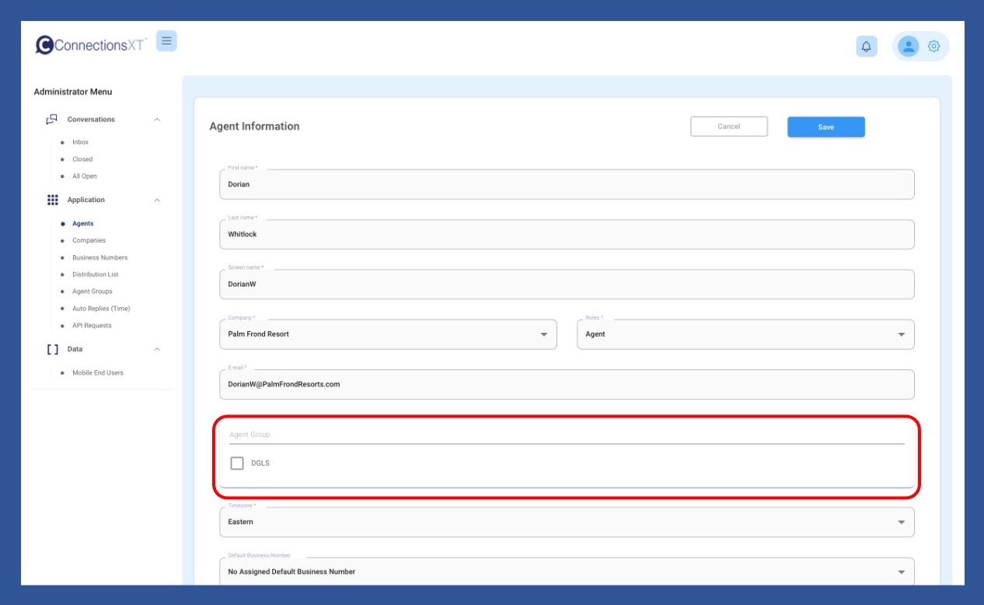The width and height of the screenshot is (984, 605).
Task: Click the Application grid icon
Action: click(x=52, y=200)
